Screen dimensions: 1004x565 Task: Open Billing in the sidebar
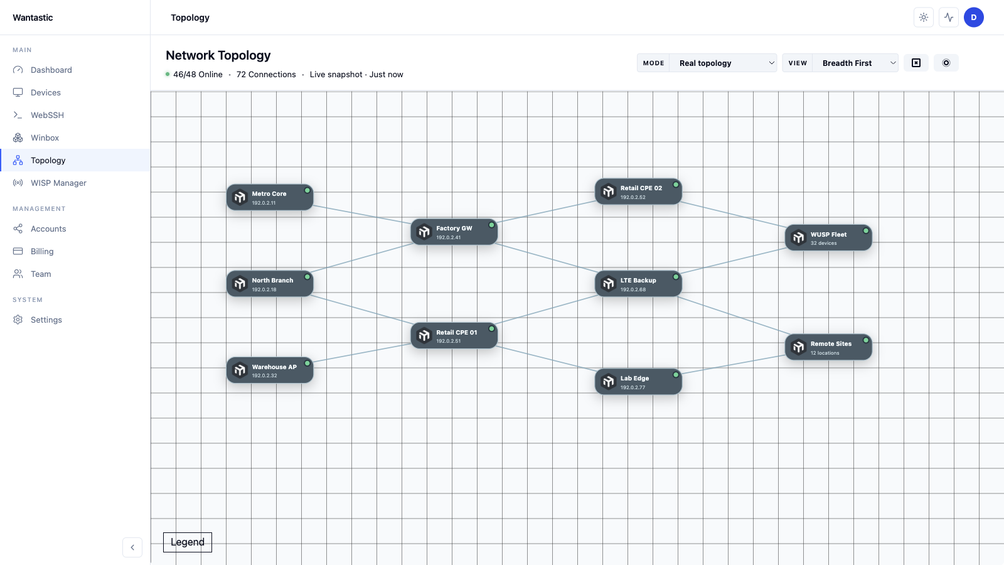coord(75,251)
